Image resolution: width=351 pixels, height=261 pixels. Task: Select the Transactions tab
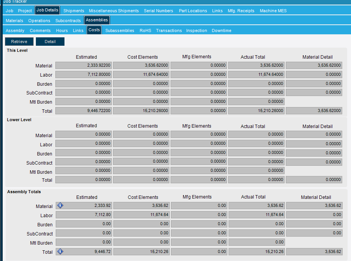(168, 30)
